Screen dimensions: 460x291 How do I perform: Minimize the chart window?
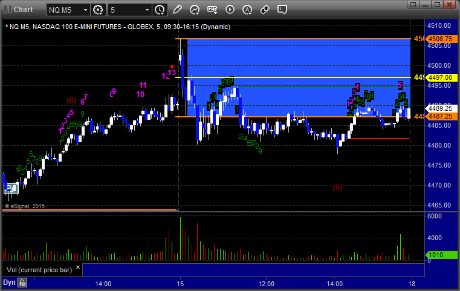coord(425,4)
